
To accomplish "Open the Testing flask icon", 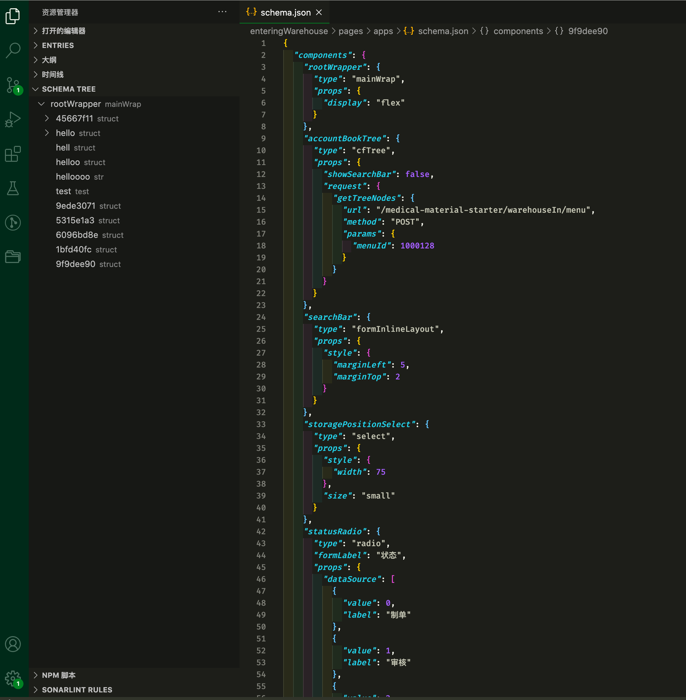I will tap(13, 188).
